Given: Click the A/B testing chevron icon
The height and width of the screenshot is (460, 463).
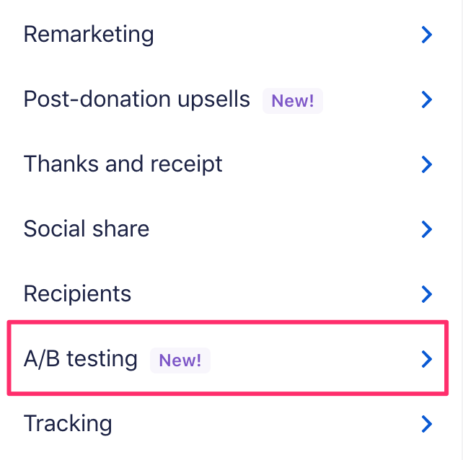Looking at the screenshot, I should coord(427,359).
